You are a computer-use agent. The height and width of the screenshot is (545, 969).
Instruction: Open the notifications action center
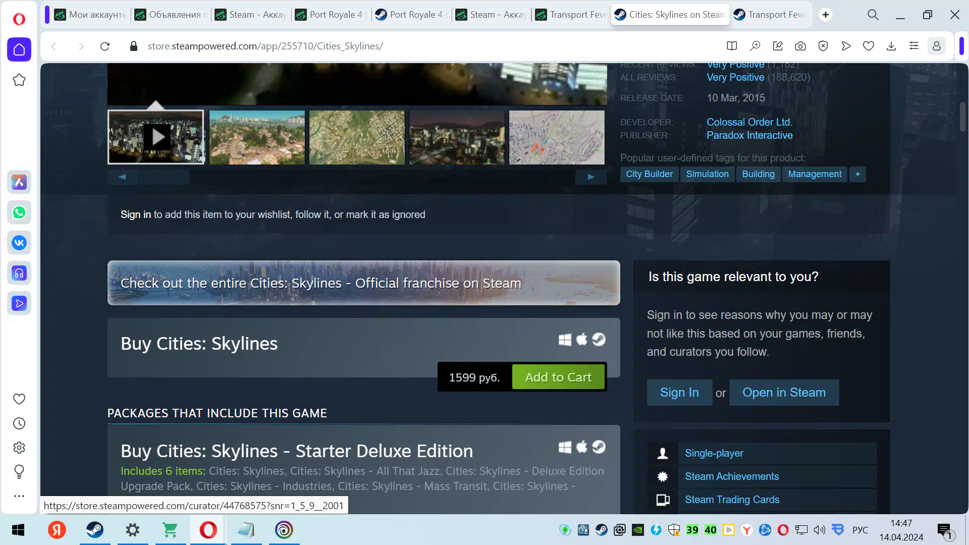tap(945, 531)
